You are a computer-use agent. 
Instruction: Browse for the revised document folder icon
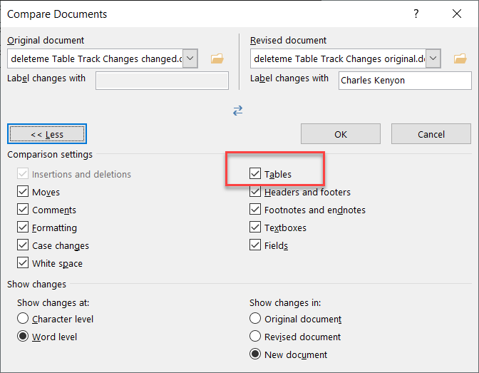point(460,58)
